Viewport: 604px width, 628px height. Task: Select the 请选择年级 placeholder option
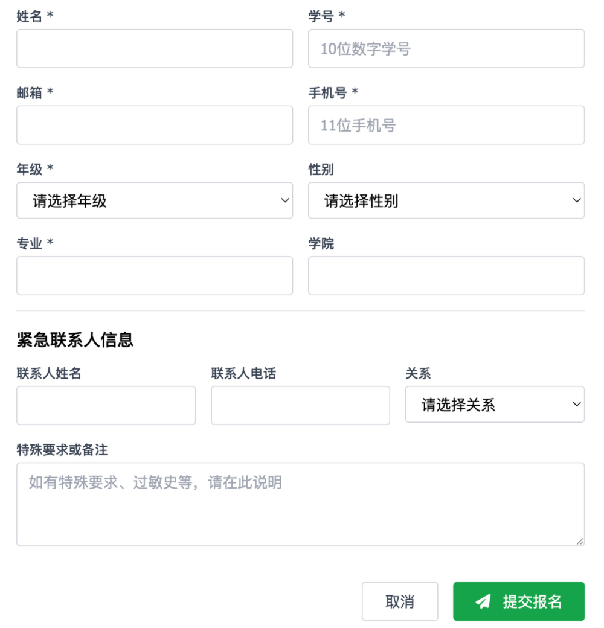[154, 200]
